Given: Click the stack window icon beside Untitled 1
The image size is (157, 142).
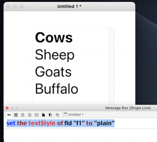Looking at the screenshot, I should pyautogui.click(x=66, y=115).
